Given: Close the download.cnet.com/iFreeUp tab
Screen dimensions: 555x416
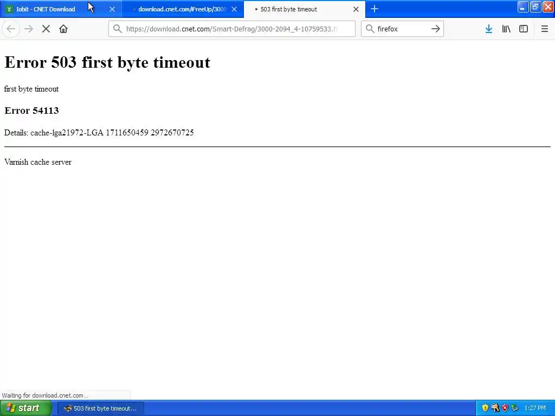Looking at the screenshot, I should coord(234,9).
